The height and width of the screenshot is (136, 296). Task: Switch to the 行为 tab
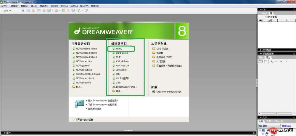pos(268,58)
